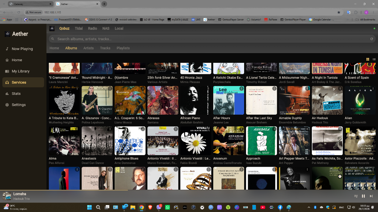This screenshot has width=378, height=212.
Task: Focus the search albums, artists, tracks field
Action: click(x=212, y=39)
